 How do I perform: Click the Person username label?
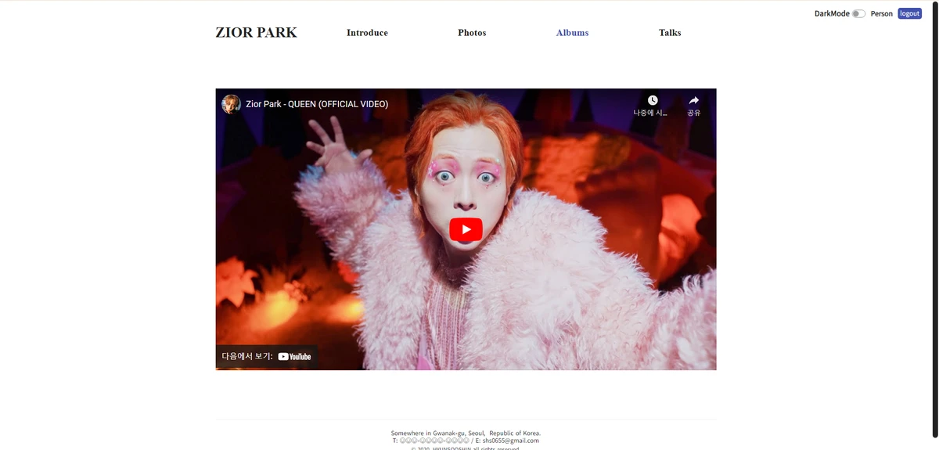click(881, 13)
